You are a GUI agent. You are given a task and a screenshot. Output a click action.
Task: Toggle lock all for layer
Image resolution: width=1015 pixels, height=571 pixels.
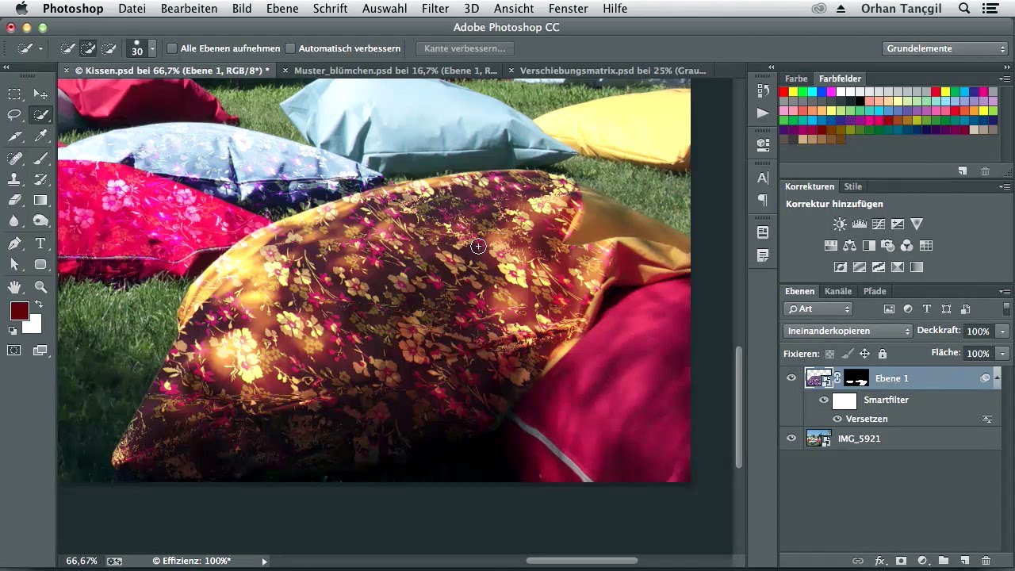coord(883,354)
